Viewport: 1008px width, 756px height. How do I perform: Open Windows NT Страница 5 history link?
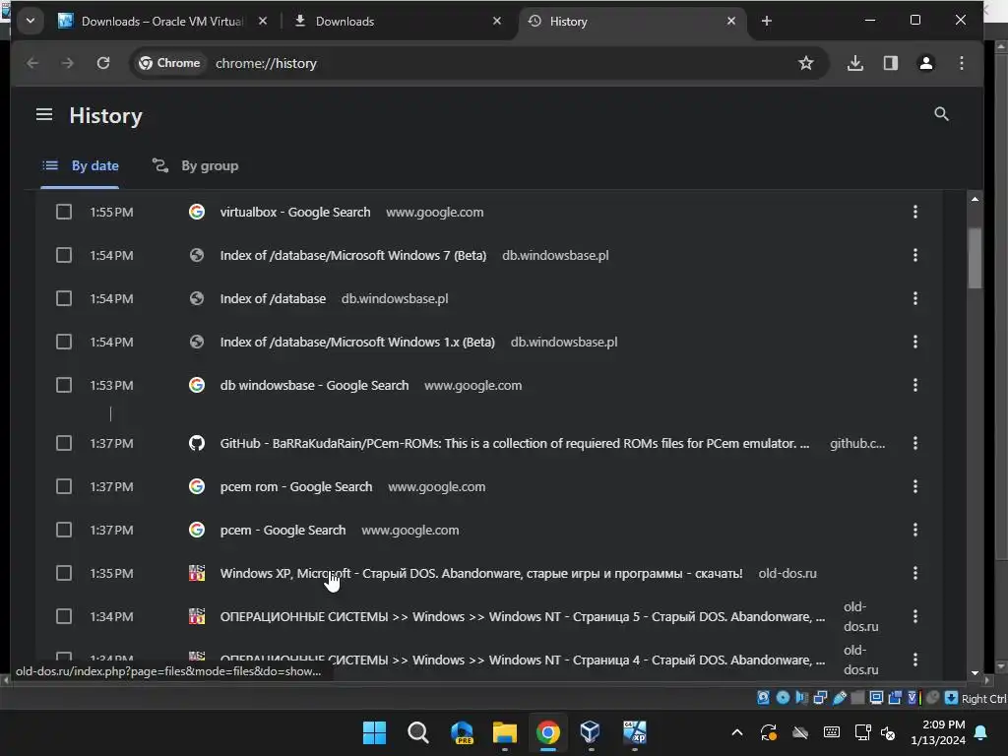tap(522, 616)
